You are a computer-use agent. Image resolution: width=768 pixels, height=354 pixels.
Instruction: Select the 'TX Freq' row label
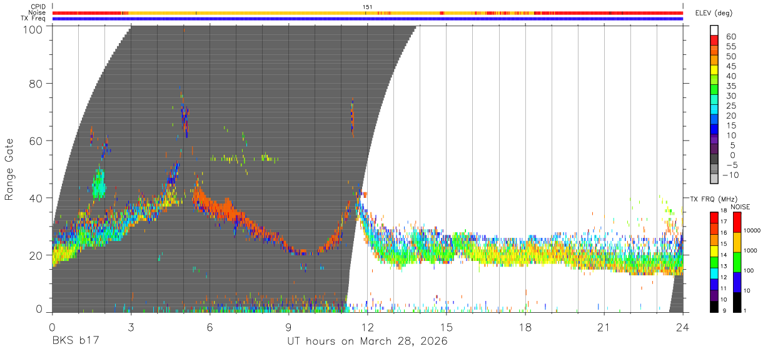pos(34,18)
